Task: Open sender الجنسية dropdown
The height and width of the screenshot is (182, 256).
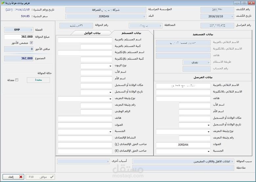Action: pyautogui.click(x=208, y=151)
